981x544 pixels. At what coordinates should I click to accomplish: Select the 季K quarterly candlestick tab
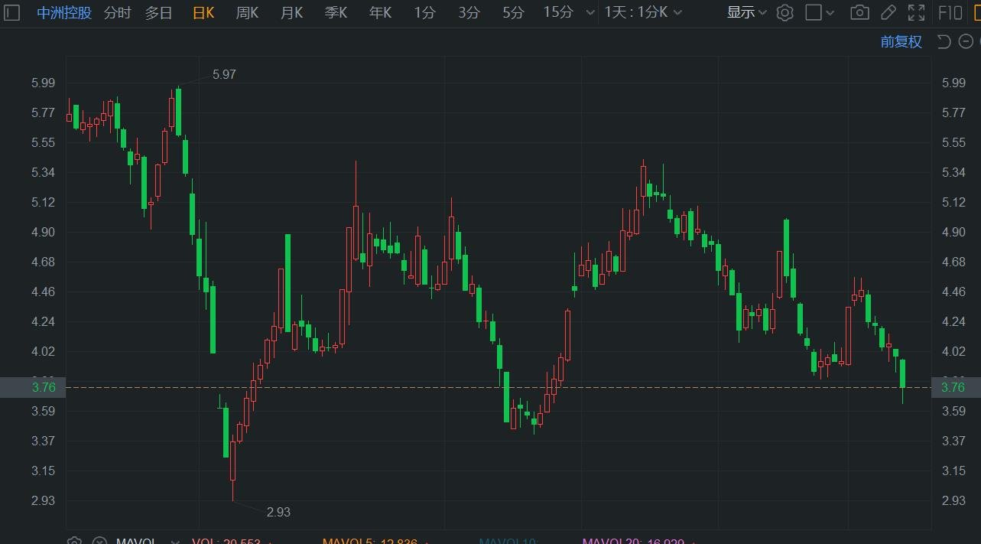click(x=336, y=12)
